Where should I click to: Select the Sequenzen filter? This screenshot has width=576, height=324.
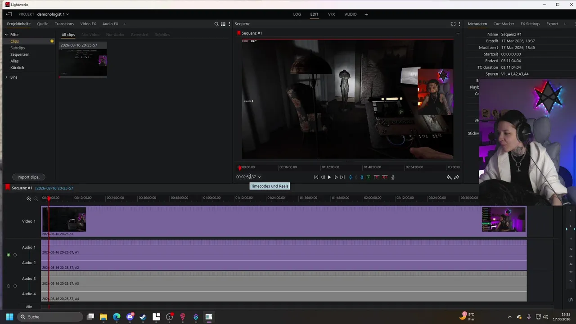pyautogui.click(x=20, y=54)
